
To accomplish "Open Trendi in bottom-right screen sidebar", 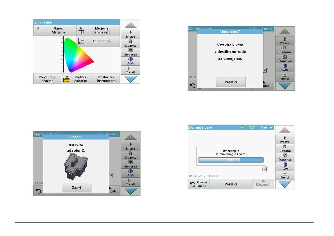I will pyautogui.click(x=285, y=175).
